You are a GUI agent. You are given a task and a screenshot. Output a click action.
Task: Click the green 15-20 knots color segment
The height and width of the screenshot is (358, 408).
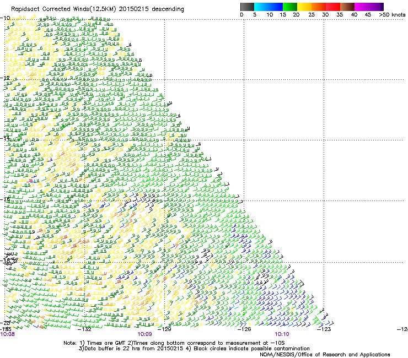click(290, 7)
